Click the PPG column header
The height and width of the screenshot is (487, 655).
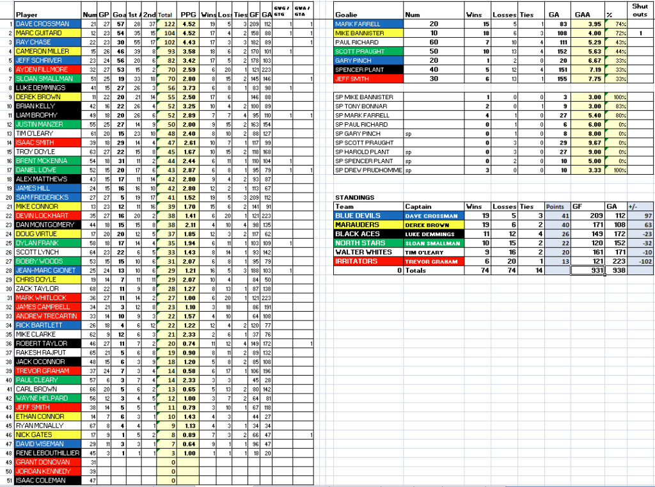[x=188, y=14]
